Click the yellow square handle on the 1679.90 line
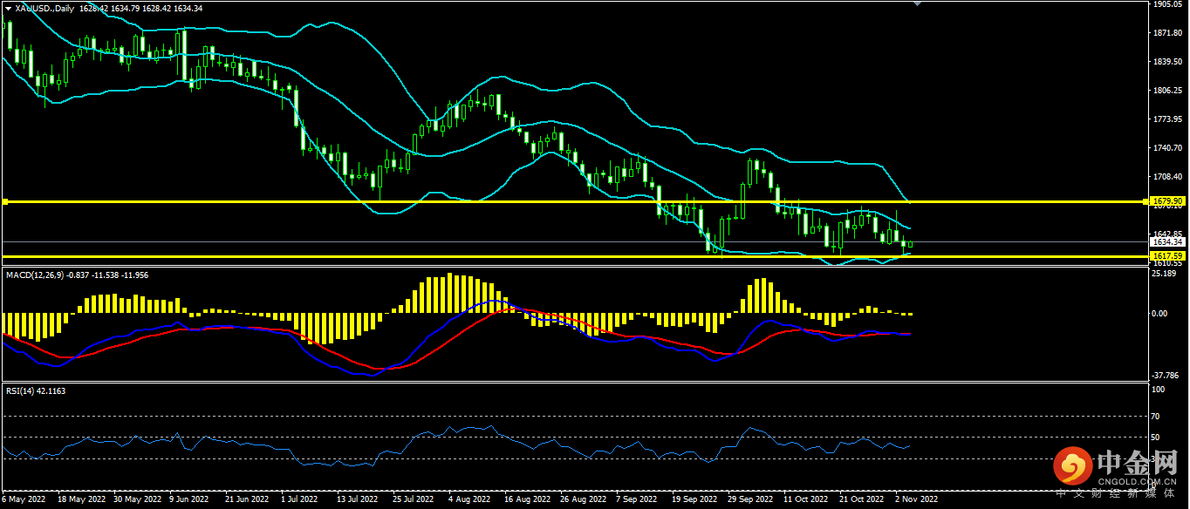This screenshot has height=509, width=1190. click(x=5, y=202)
